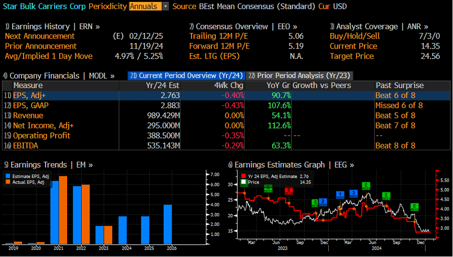Click the red E earnings marker on graph
Viewport: 453px width, 257px height.
click(x=289, y=190)
